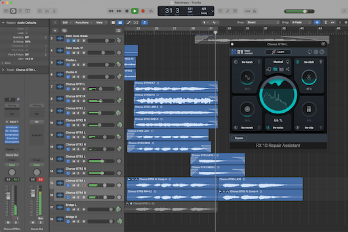348x232 pixels.
Task: Expand the Track Chorus GTR4 L disclosure
Action: click(x=3, y=70)
